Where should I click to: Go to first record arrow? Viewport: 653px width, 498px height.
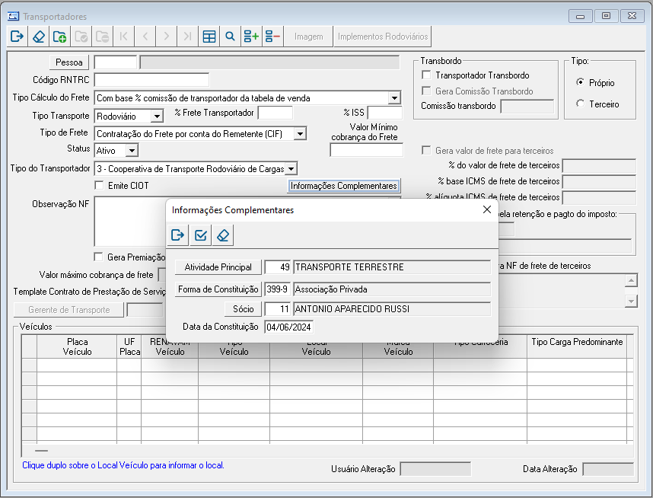click(124, 37)
